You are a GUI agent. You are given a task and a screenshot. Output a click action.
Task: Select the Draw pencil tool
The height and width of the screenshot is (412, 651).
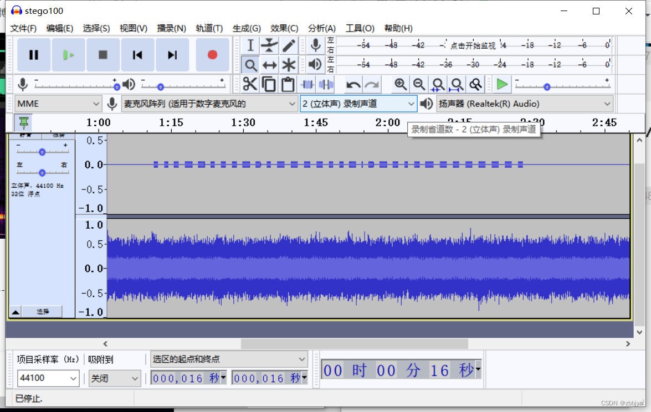tap(289, 45)
